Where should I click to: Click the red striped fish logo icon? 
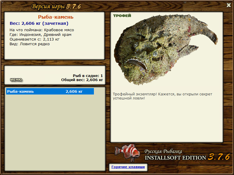click(x=127, y=153)
